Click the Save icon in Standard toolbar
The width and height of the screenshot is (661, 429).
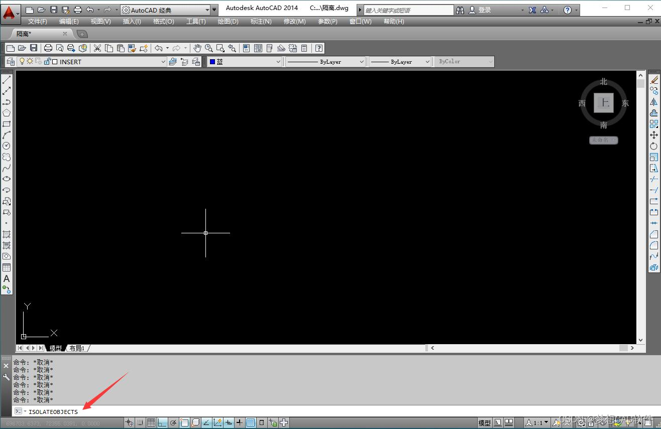point(34,48)
